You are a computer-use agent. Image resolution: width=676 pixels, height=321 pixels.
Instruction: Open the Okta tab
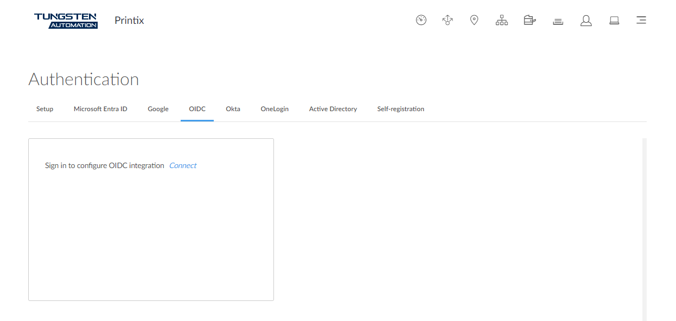[x=233, y=109]
